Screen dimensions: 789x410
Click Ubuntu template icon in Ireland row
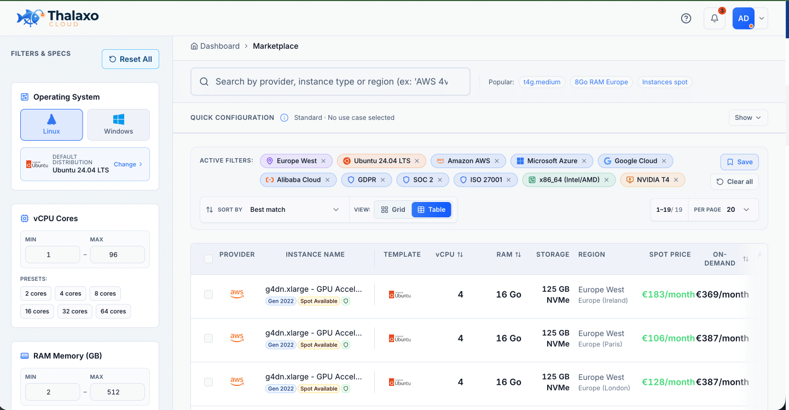[399, 294]
